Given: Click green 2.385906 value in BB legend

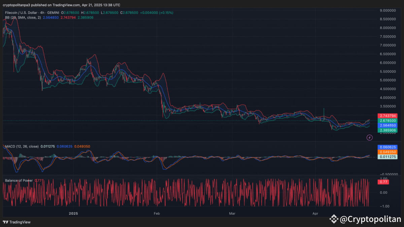Looking at the screenshot, I should (86, 17).
